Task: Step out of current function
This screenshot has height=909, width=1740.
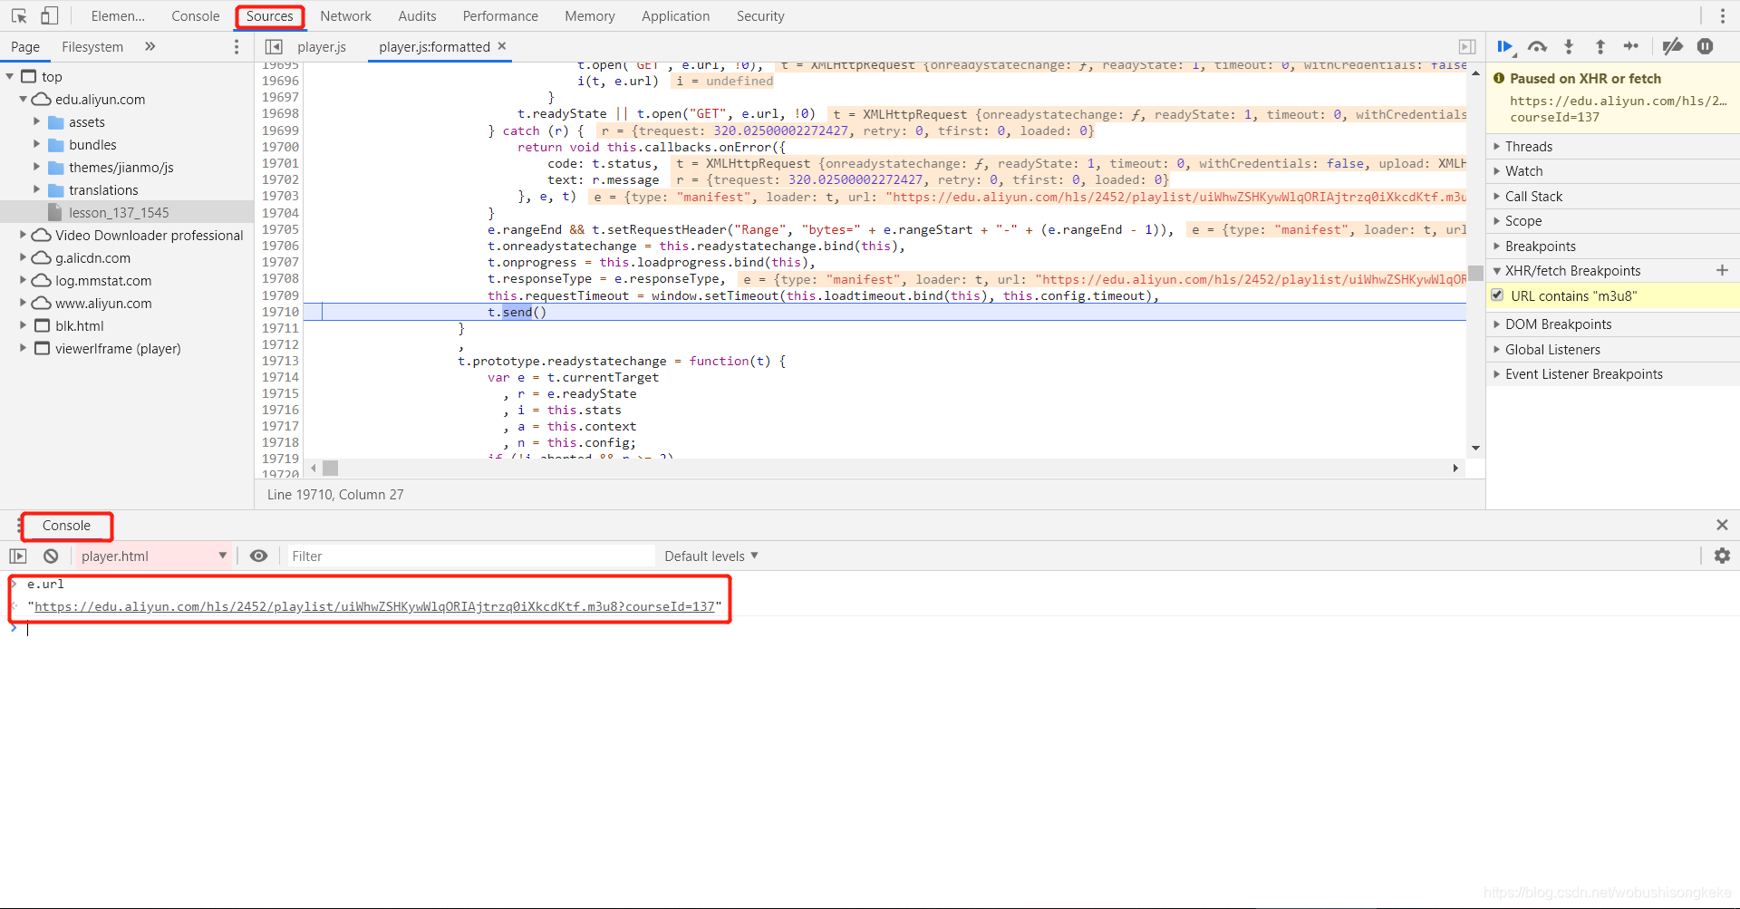Action: (x=1600, y=46)
